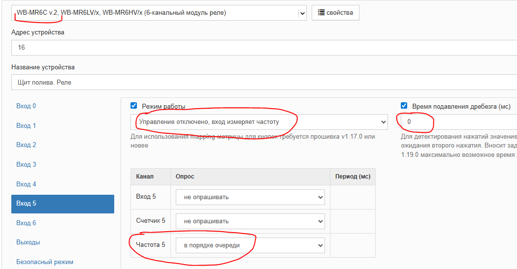Select the active Вход 5 tab
The image size is (517, 269).
coord(63,204)
